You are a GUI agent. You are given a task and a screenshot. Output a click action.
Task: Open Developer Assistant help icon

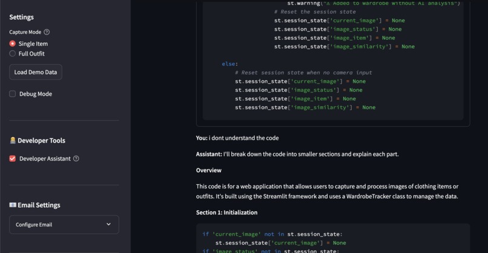76,159
